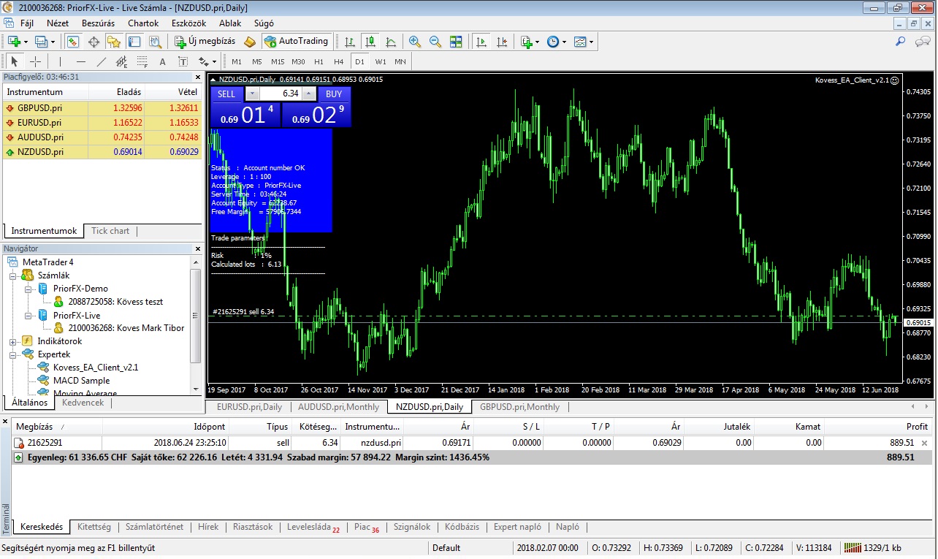The image size is (938, 559).
Task: Click the zoom out magnifier icon
Action: coord(435,42)
